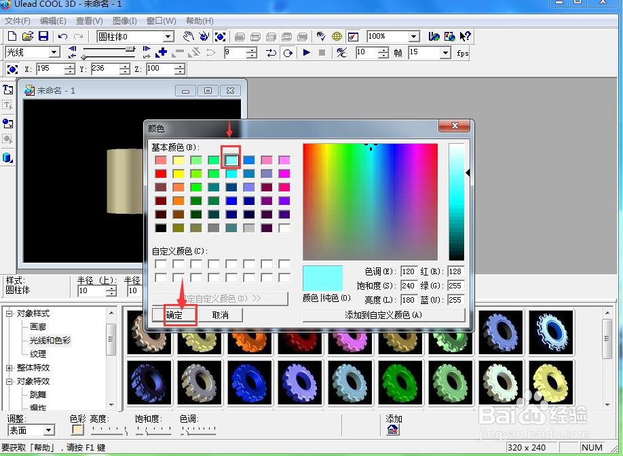
Task: Collapse the 对象样式 tree node
Action: pos(9,313)
